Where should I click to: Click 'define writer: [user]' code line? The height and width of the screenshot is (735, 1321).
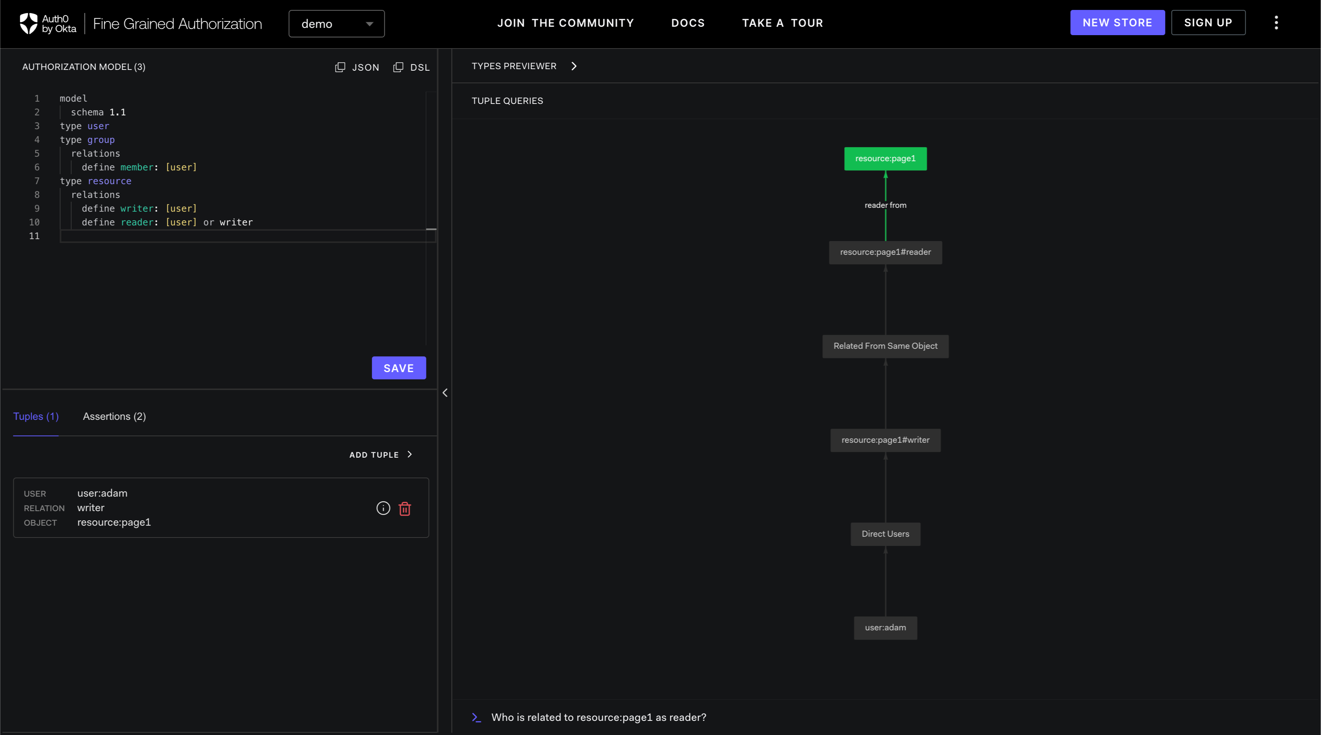(x=139, y=208)
